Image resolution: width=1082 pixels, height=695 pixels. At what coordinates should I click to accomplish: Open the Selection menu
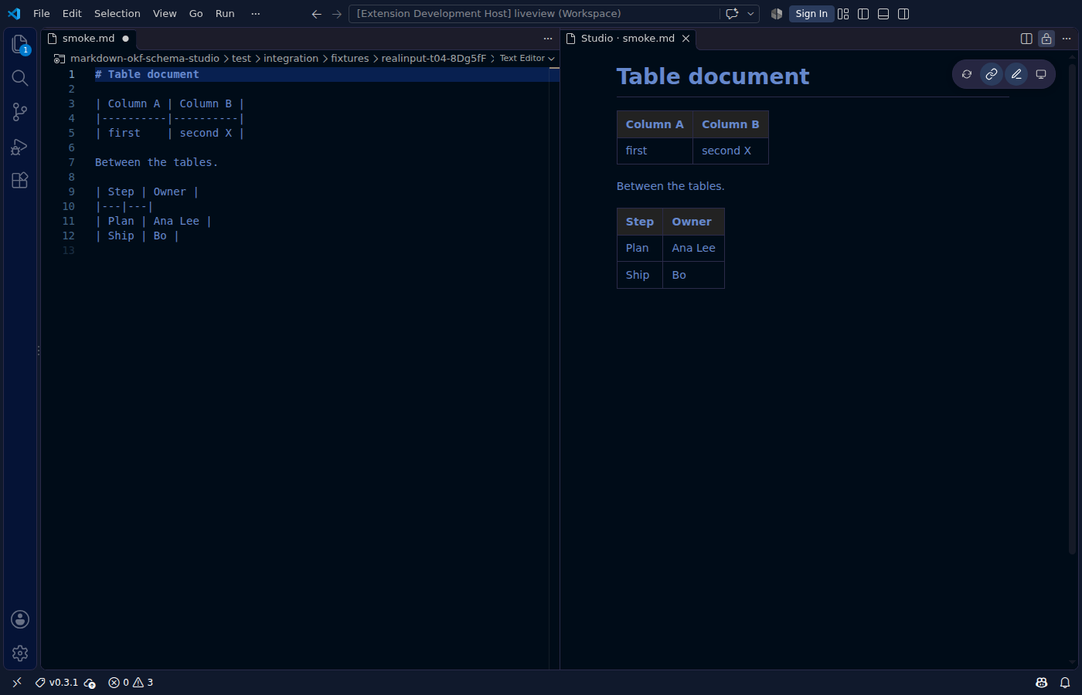click(x=117, y=14)
